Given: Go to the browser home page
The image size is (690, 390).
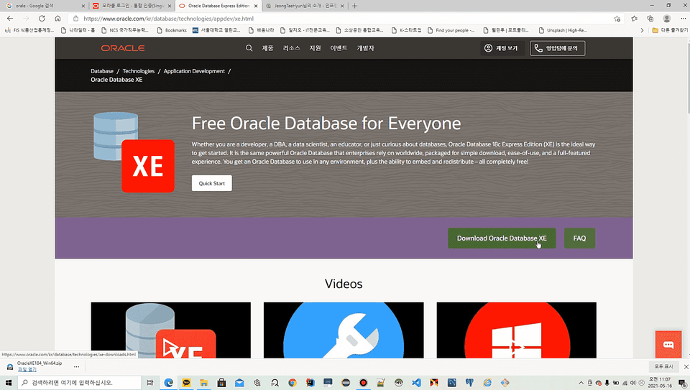Looking at the screenshot, I should [57, 19].
